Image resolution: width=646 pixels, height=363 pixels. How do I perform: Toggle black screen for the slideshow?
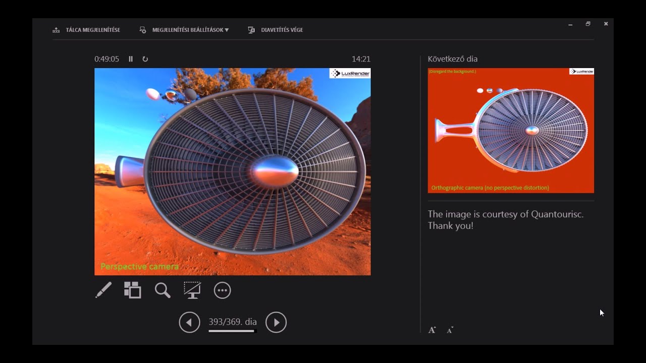click(x=192, y=290)
